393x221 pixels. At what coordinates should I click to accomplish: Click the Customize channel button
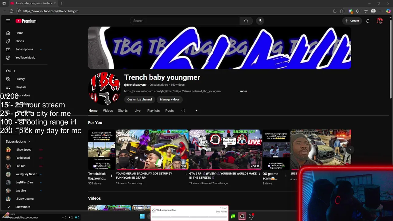coord(140,99)
